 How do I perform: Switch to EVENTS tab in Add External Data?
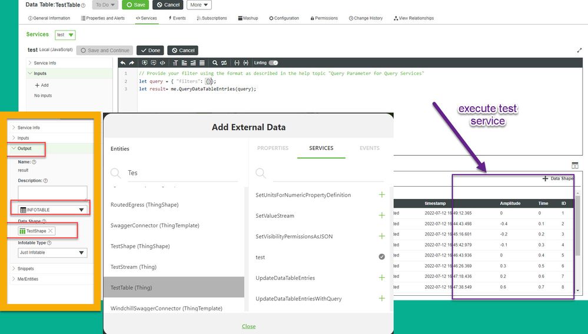point(370,148)
